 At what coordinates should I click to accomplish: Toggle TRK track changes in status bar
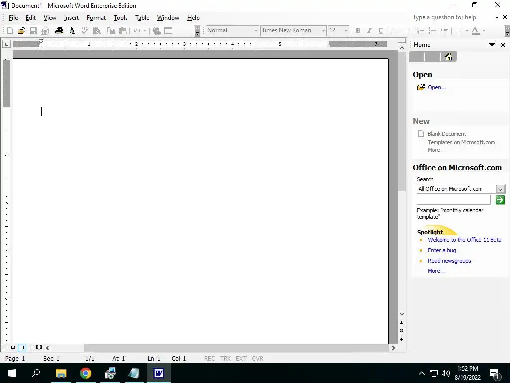click(x=225, y=358)
